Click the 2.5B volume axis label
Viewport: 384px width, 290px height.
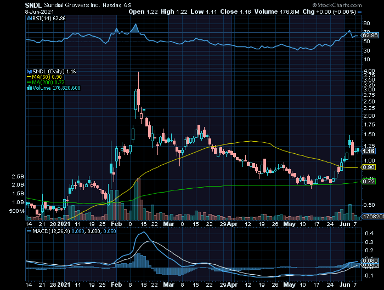[x=18, y=177]
